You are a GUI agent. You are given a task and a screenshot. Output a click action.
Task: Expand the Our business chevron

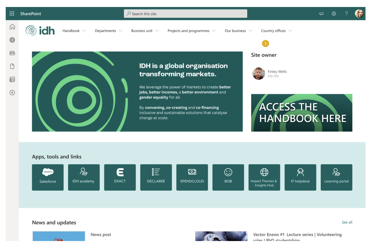pyautogui.click(x=250, y=31)
